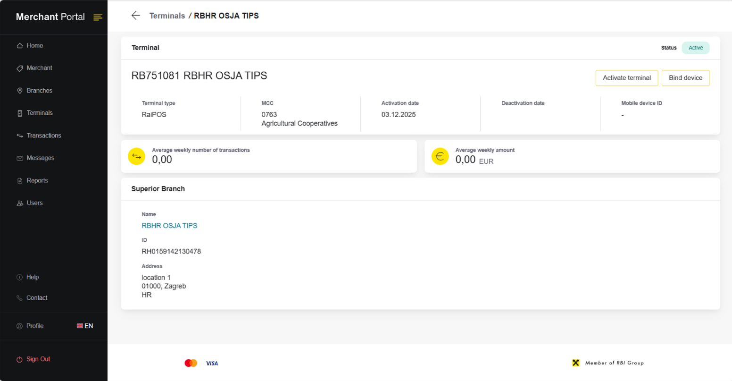Image resolution: width=732 pixels, height=381 pixels.
Task: Click the yellow euro circle icon
Action: pyautogui.click(x=440, y=156)
